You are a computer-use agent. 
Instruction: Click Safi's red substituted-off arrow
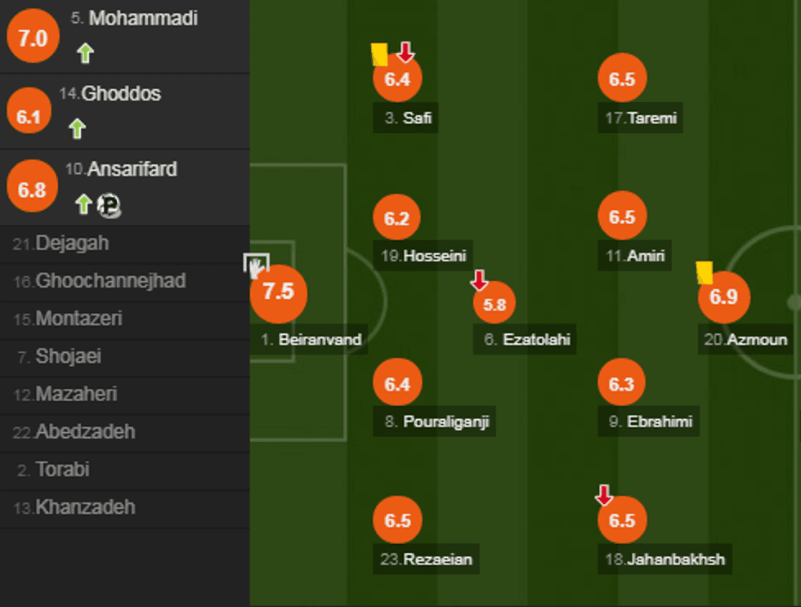(x=405, y=52)
